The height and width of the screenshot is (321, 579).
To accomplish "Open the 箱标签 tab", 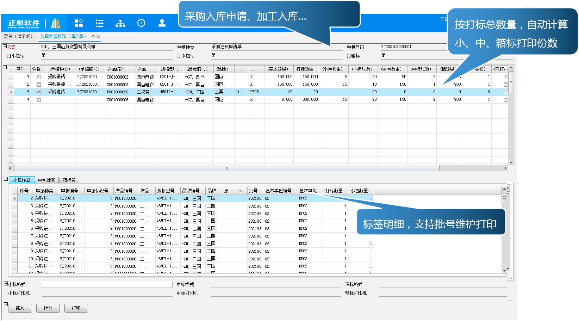I will [69, 180].
